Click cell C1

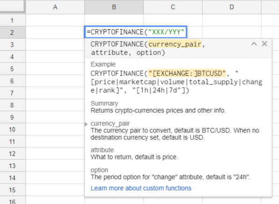click(173, 20)
